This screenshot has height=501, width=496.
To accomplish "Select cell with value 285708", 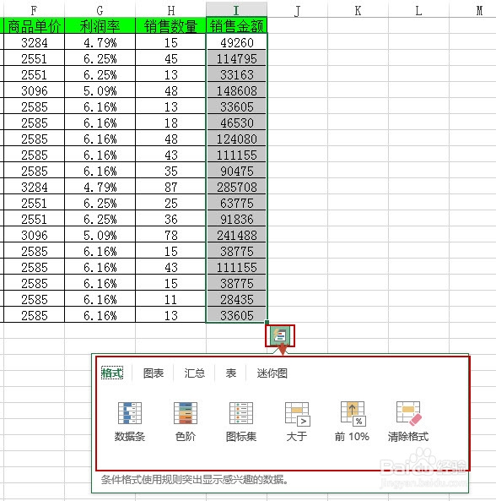I will point(236,186).
